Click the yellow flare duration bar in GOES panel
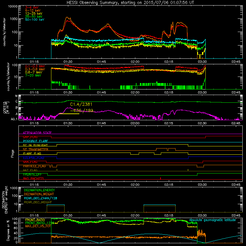The height and width of the screenshot is (246, 246). tap(69, 114)
